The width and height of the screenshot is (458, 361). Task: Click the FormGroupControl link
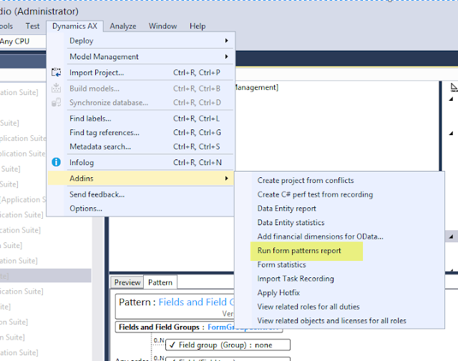point(243,327)
